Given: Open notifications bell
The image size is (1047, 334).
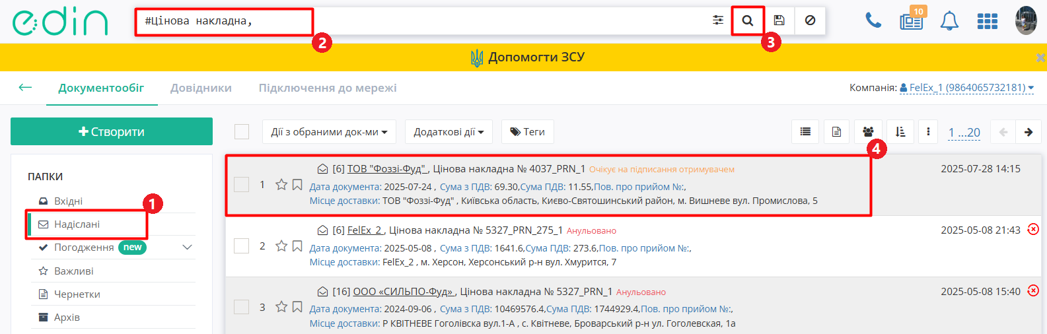Looking at the screenshot, I should point(949,21).
